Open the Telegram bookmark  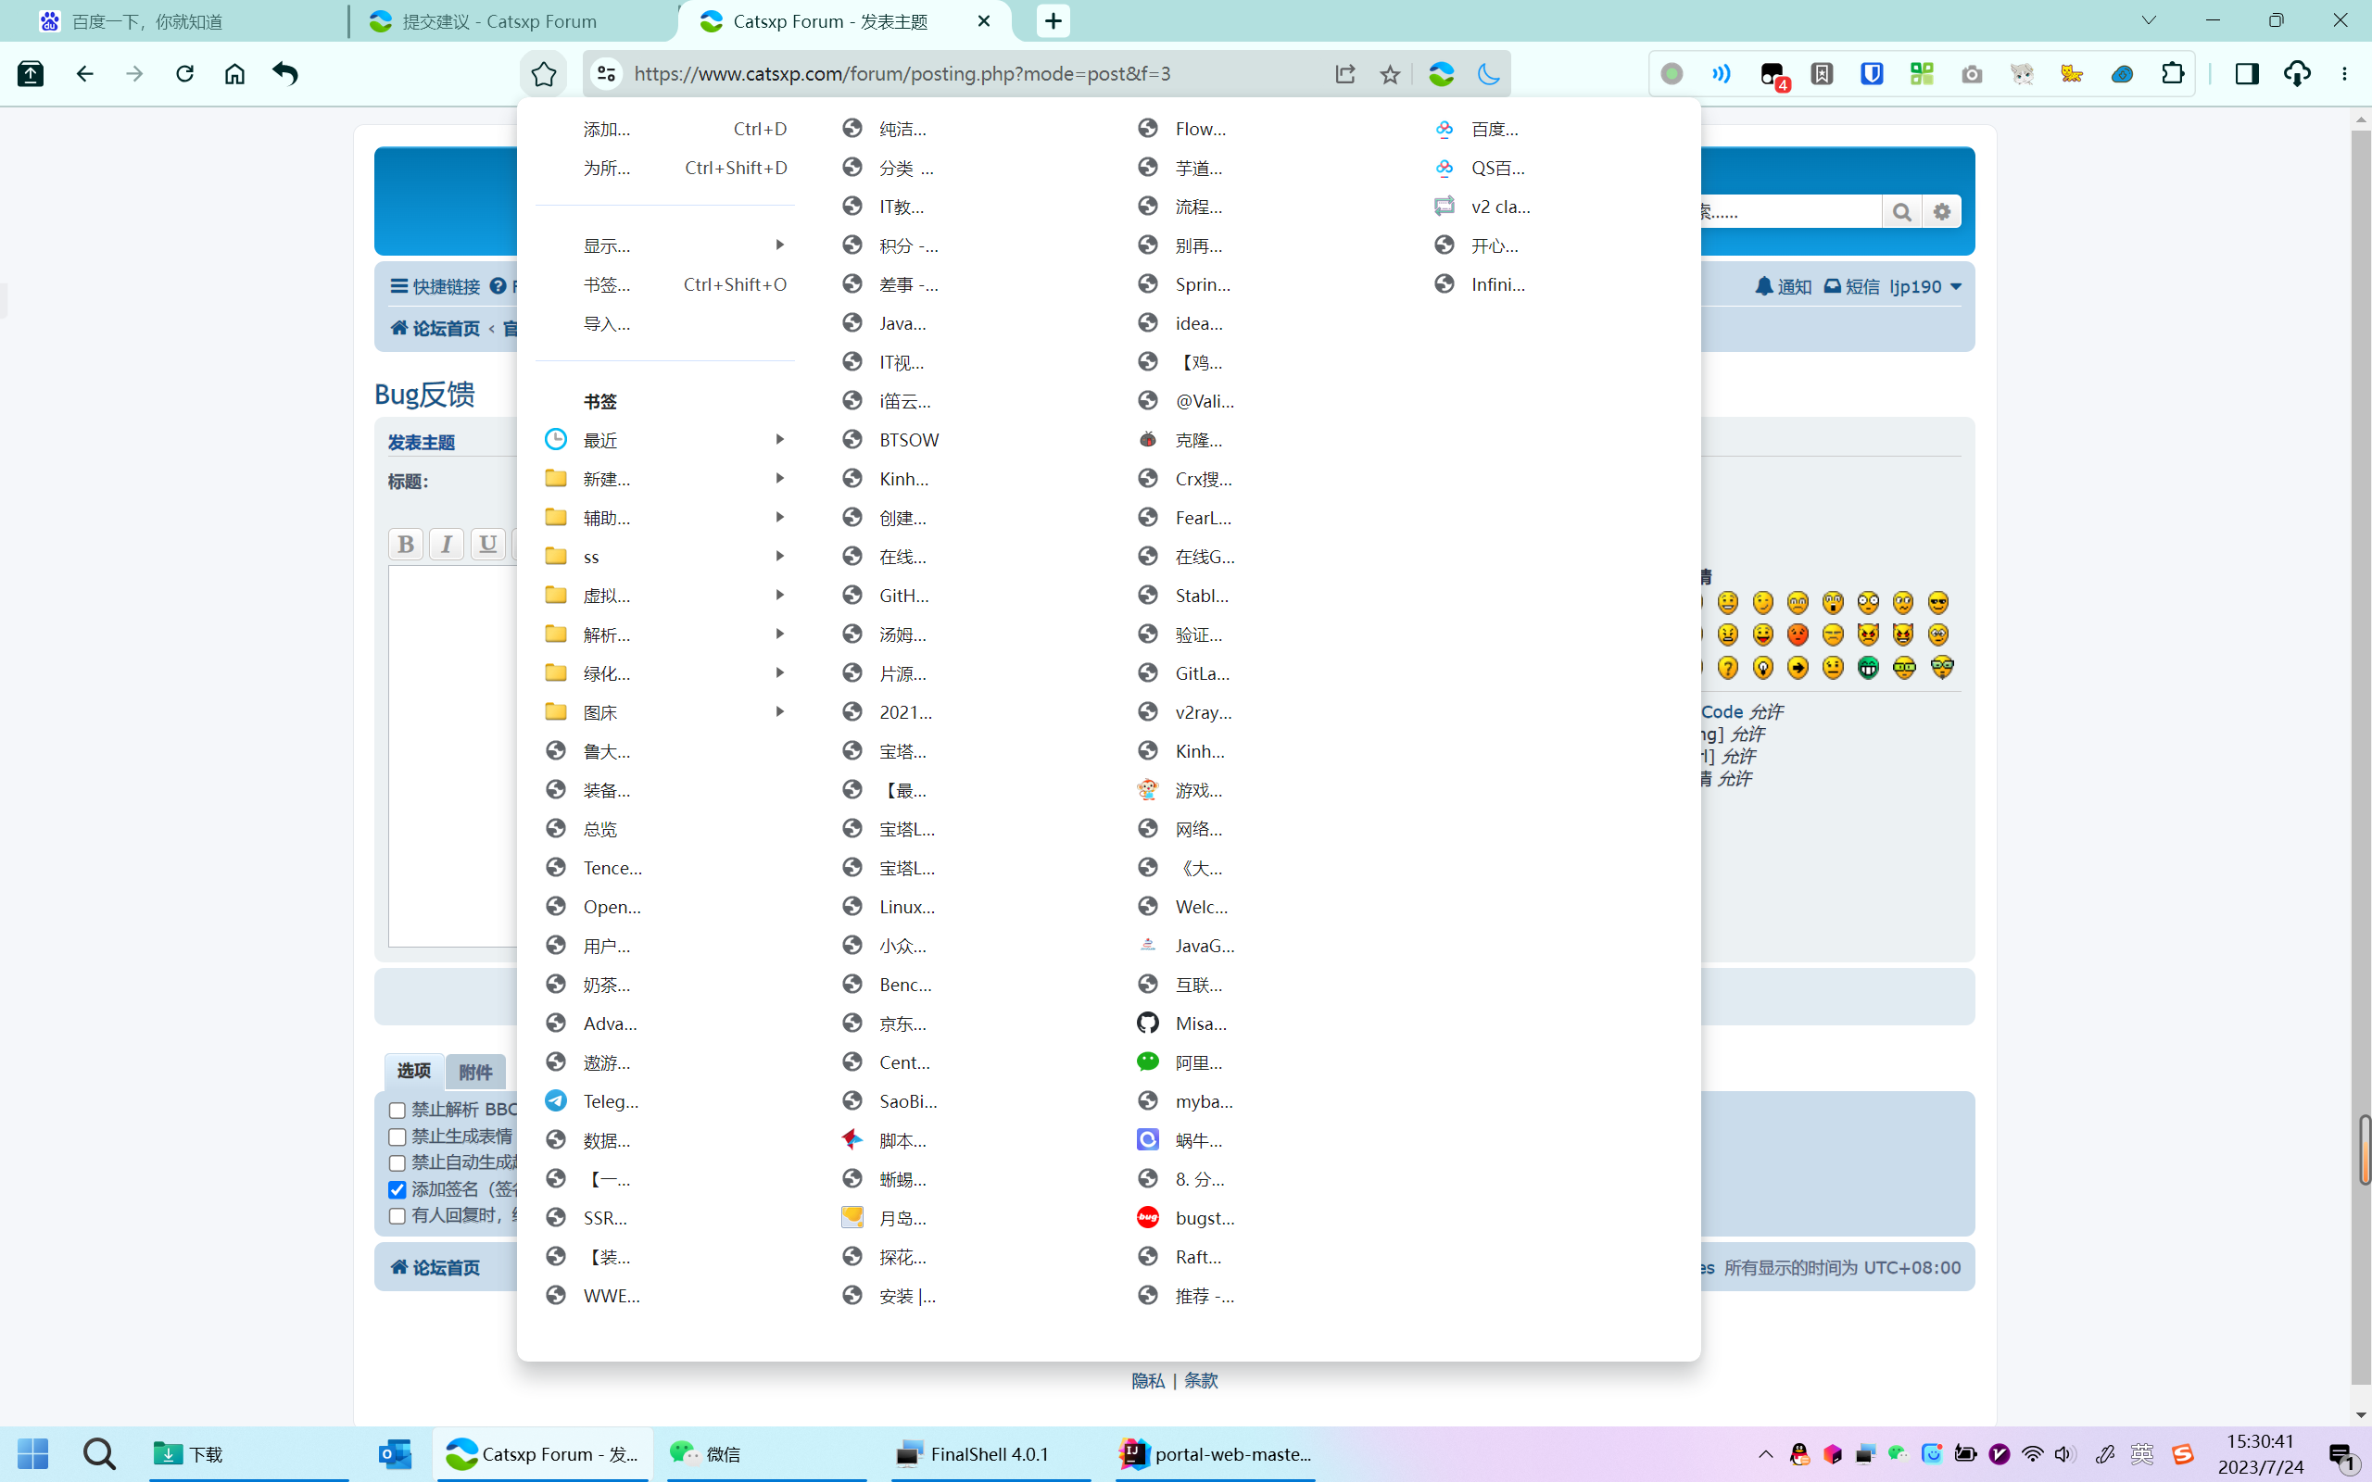click(x=610, y=1100)
